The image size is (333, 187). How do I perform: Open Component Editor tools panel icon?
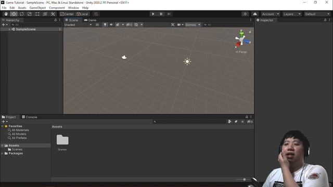click(173, 25)
